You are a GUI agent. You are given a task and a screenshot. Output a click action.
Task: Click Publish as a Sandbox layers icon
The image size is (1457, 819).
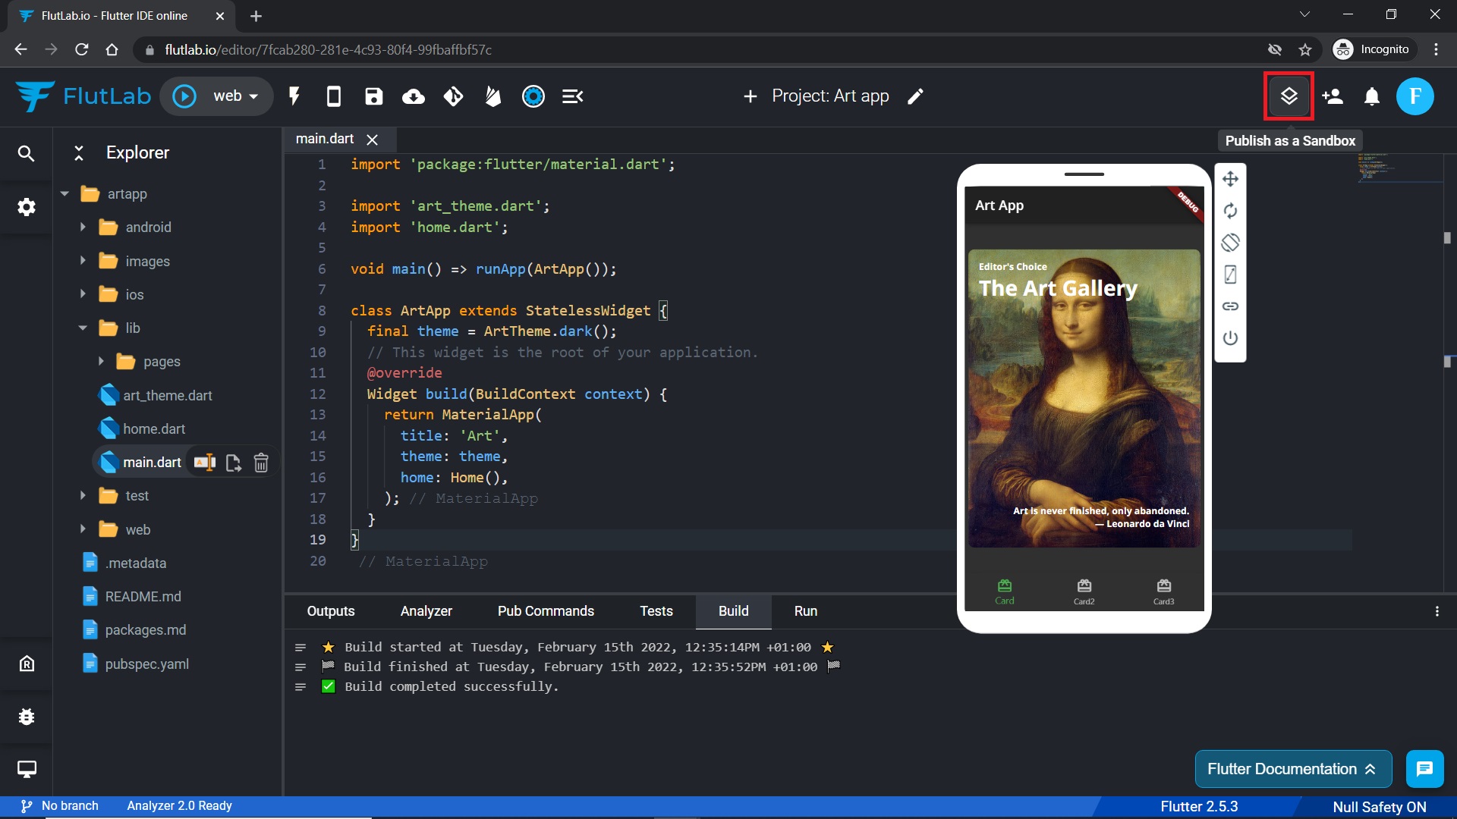click(1289, 96)
